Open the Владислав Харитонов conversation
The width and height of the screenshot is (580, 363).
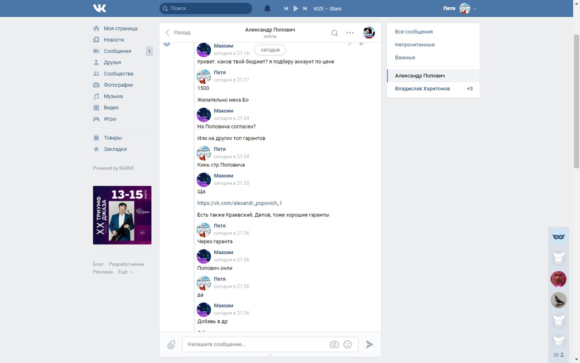[422, 88]
